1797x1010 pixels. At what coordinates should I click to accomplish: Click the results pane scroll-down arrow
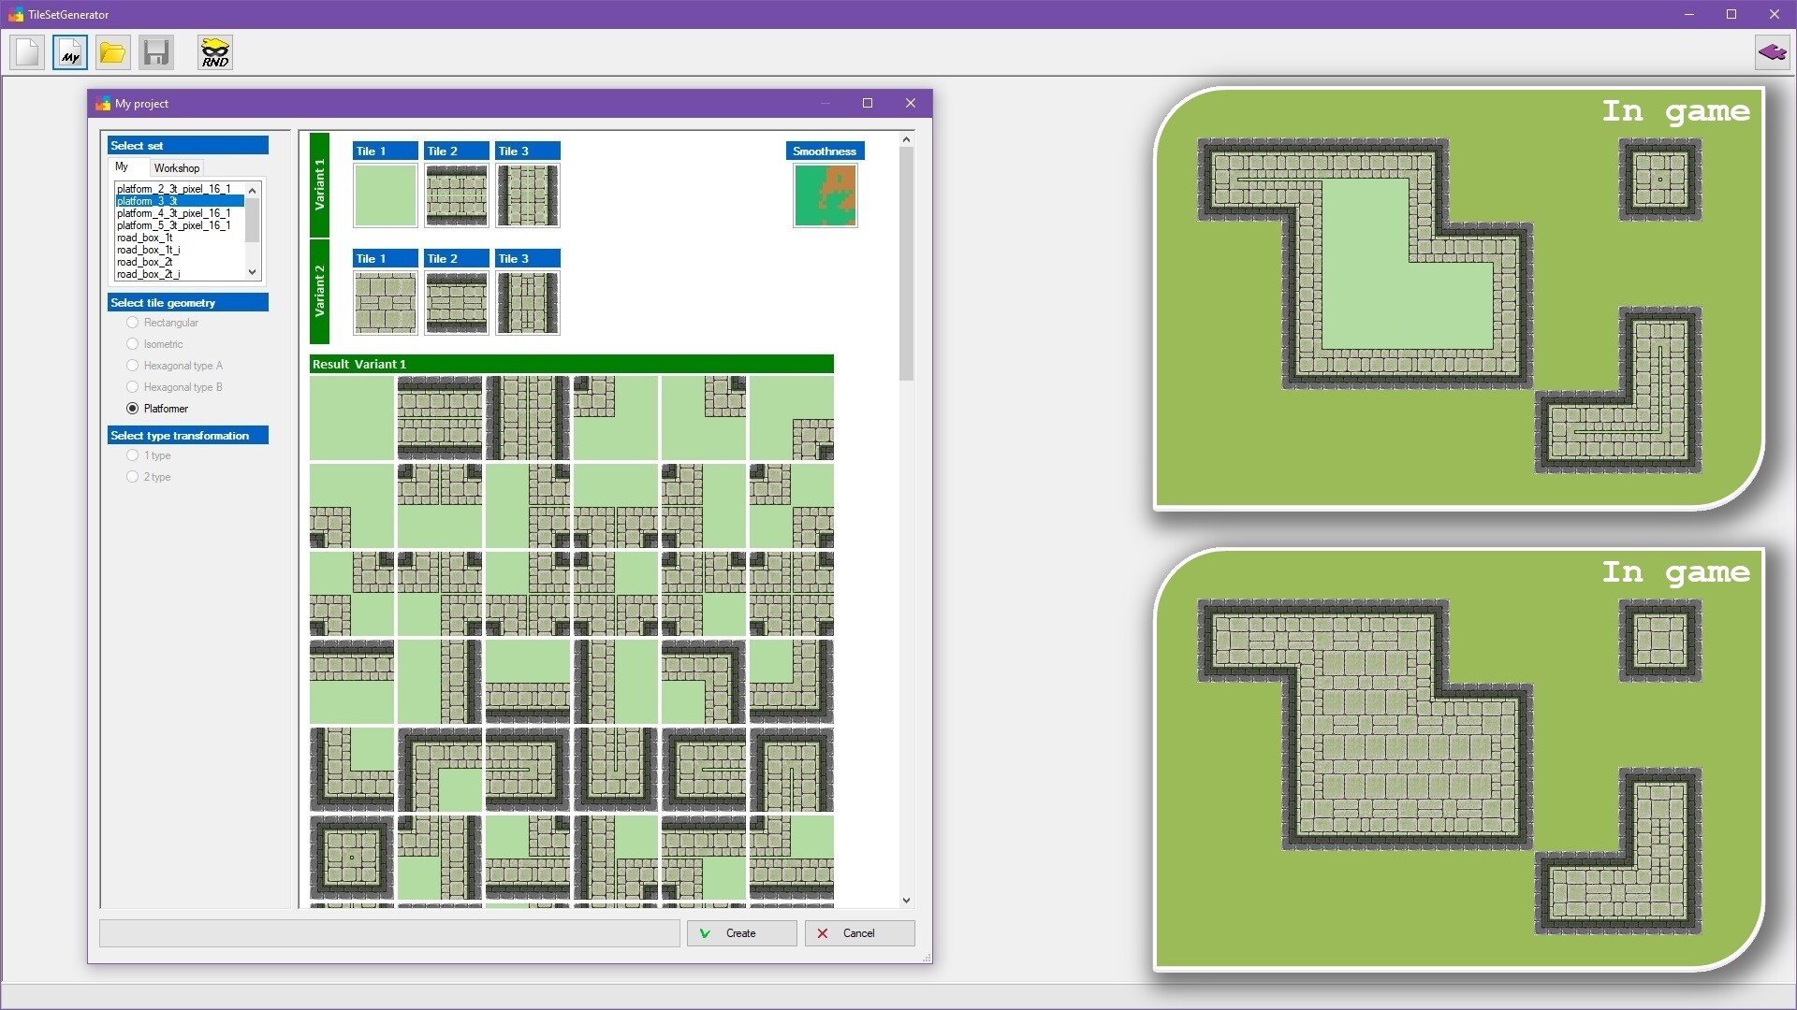(906, 900)
